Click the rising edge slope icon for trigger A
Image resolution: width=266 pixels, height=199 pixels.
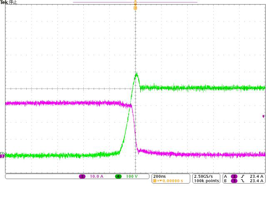242,176
